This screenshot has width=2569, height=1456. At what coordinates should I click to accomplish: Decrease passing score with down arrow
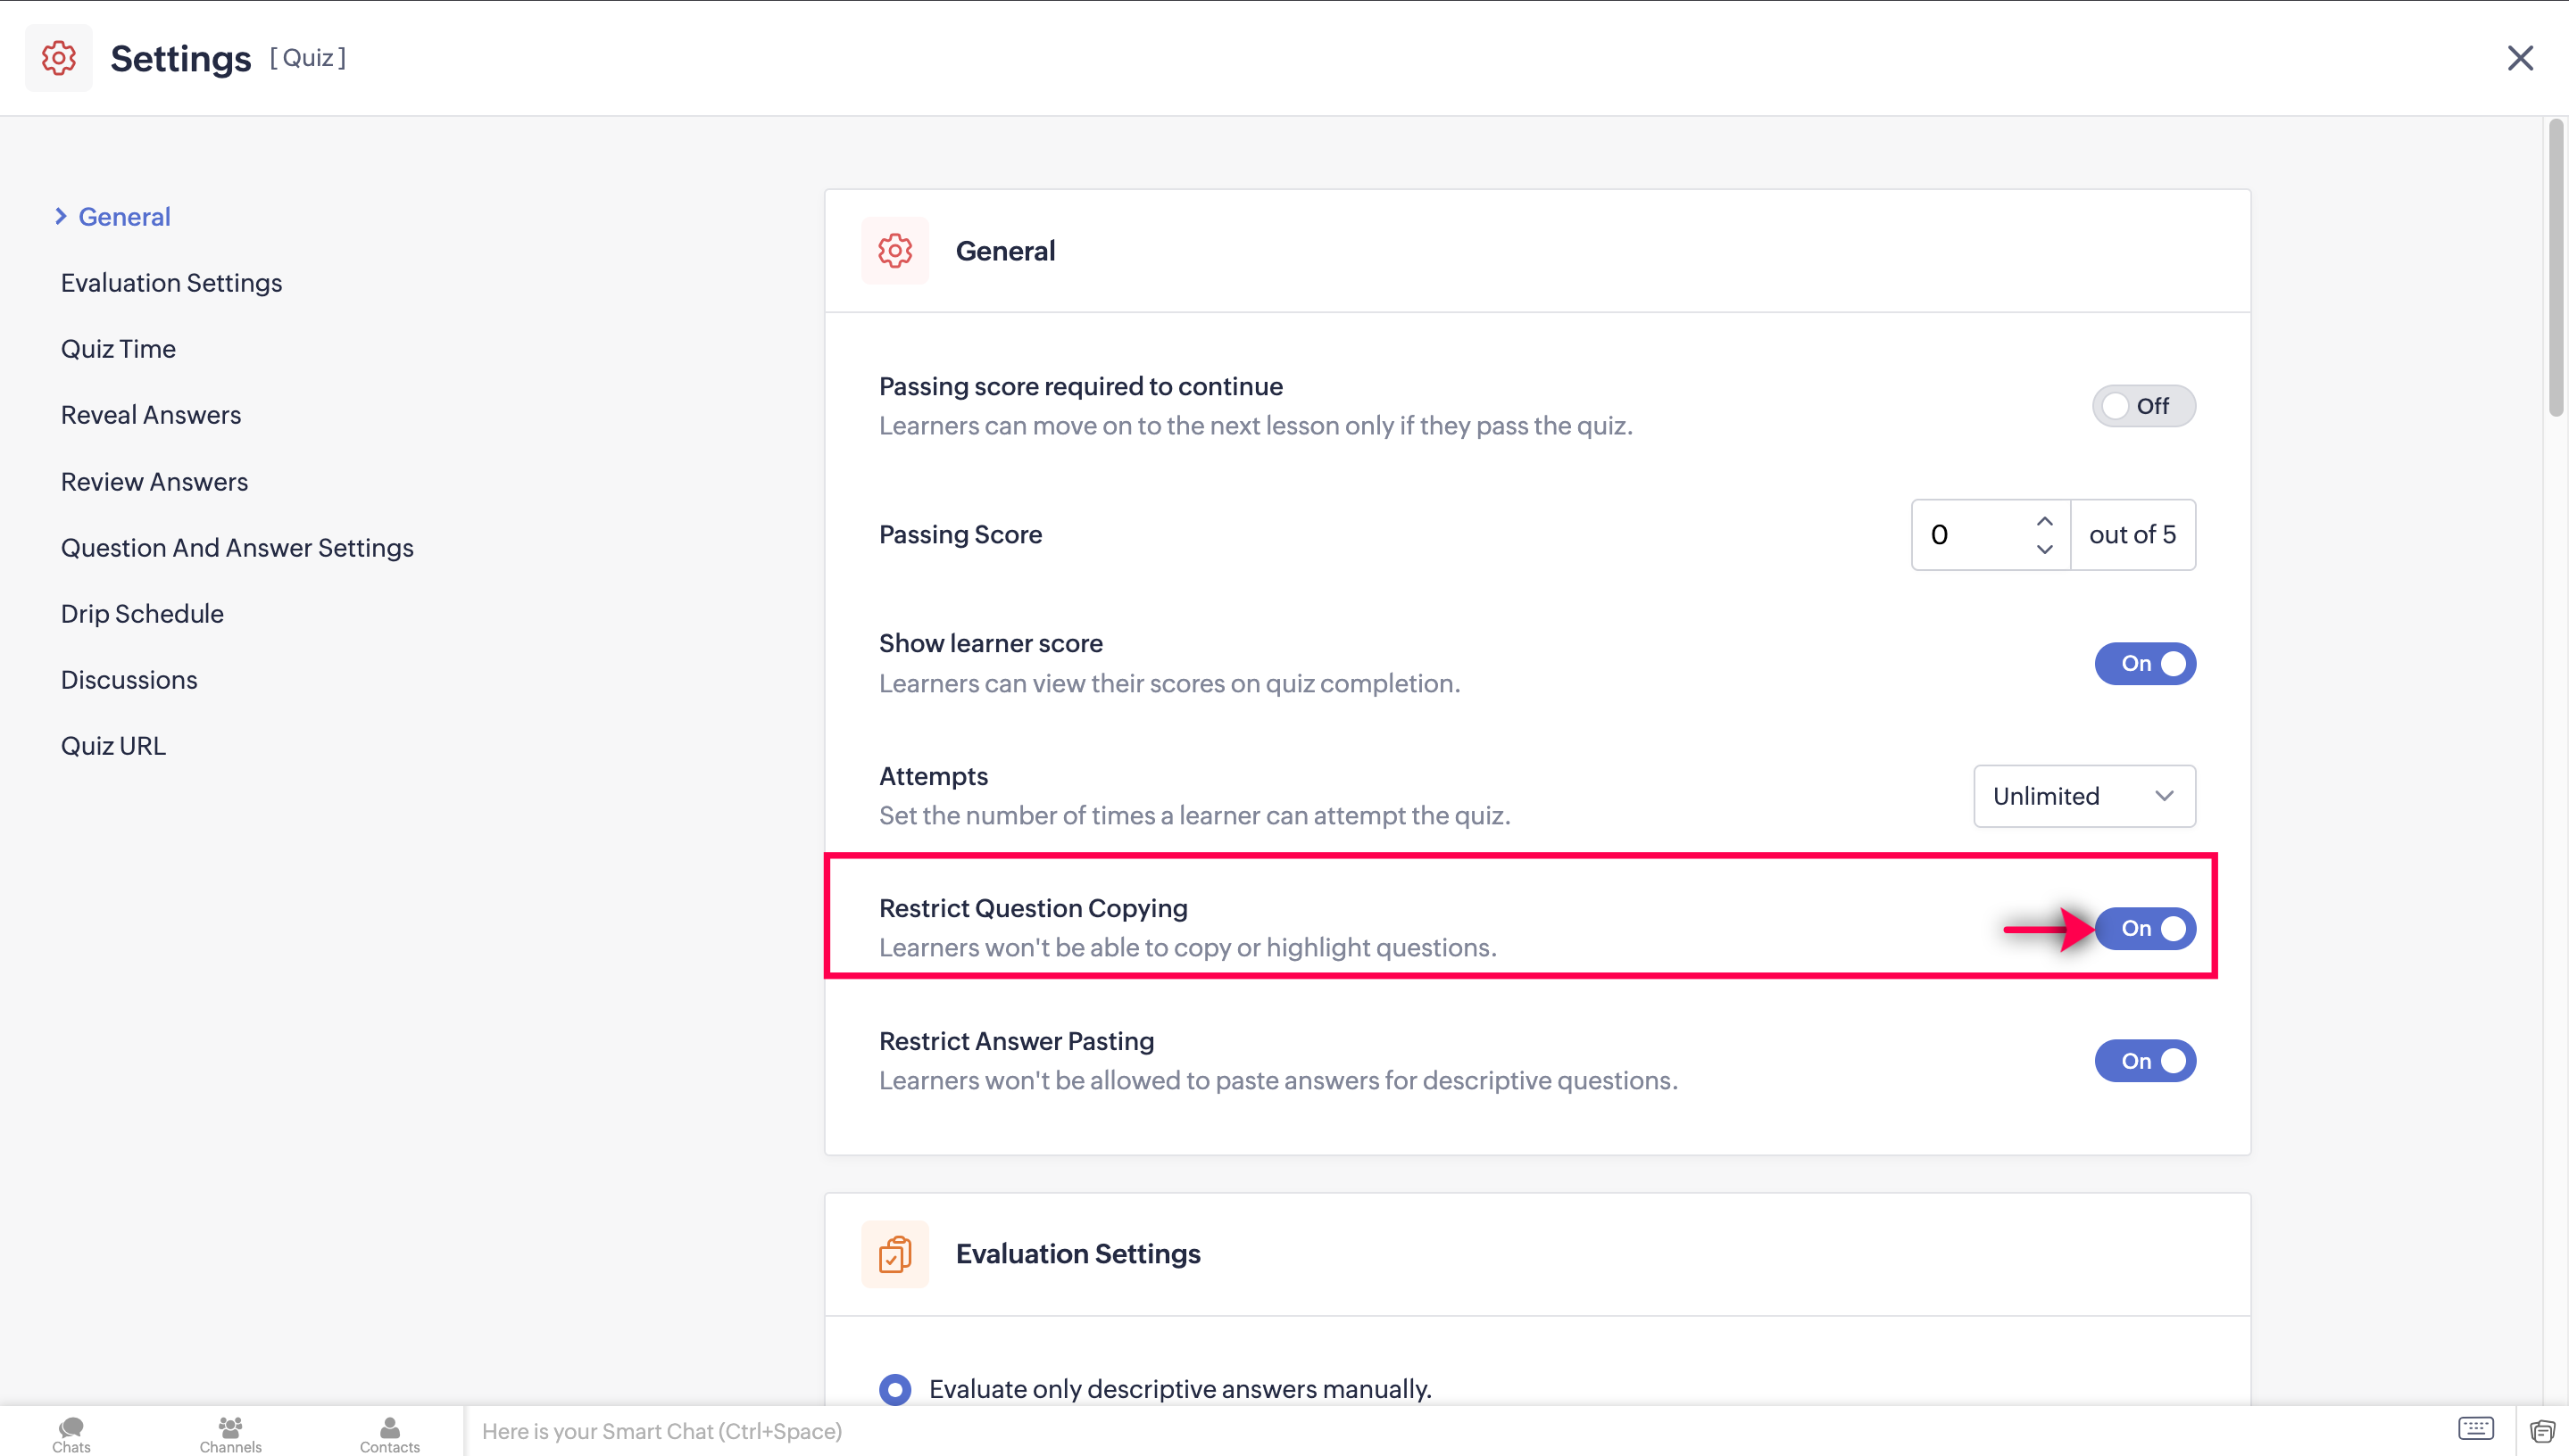[2044, 549]
